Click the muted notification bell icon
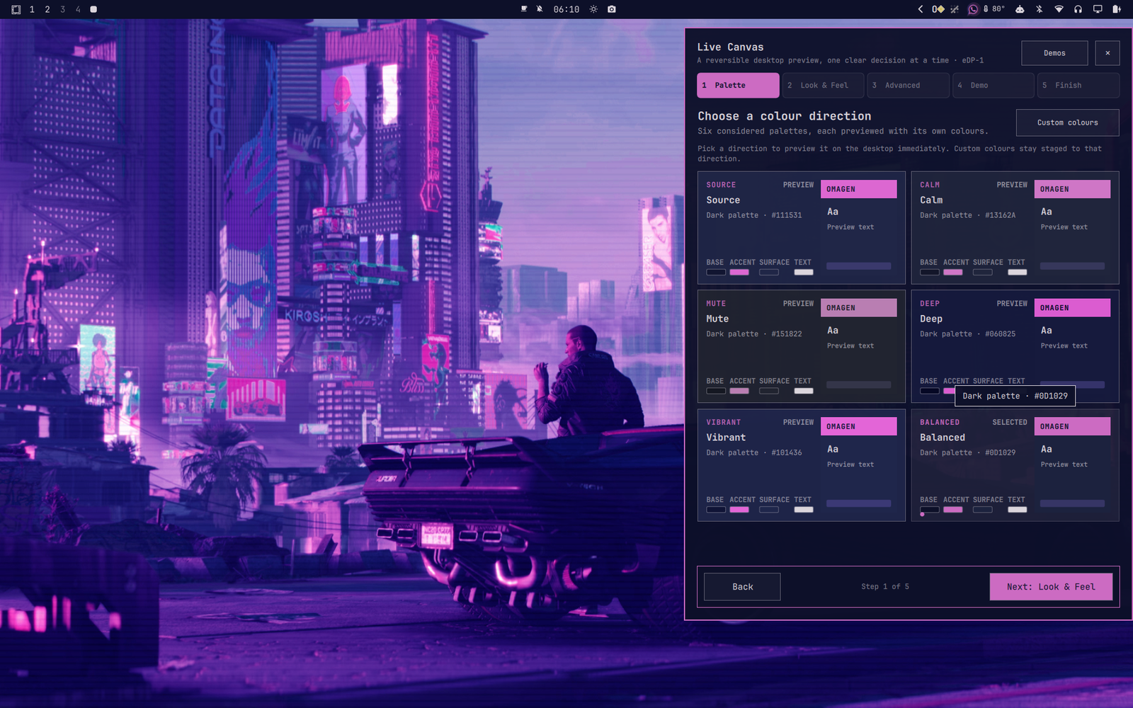 (x=540, y=9)
